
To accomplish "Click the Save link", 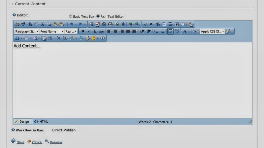I will coord(20,142).
